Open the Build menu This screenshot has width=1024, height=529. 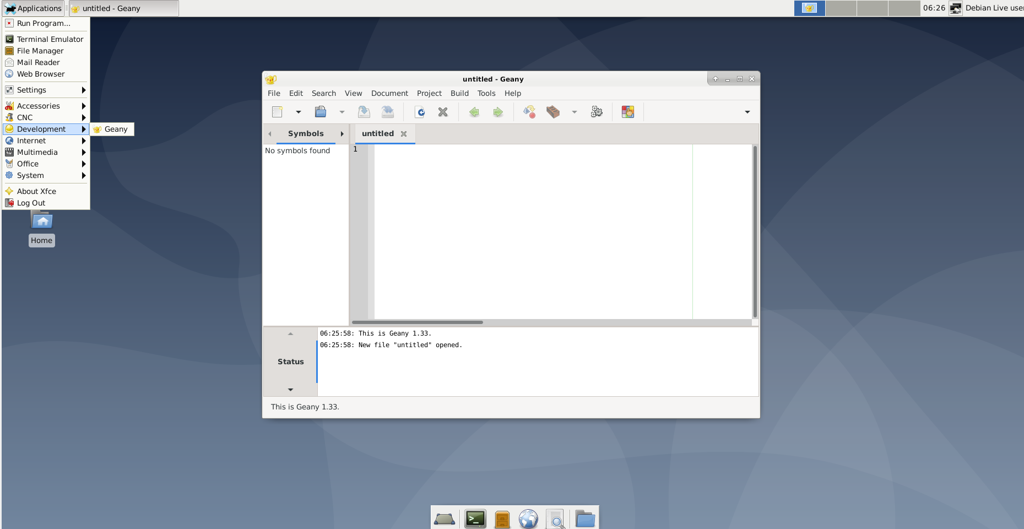459,93
